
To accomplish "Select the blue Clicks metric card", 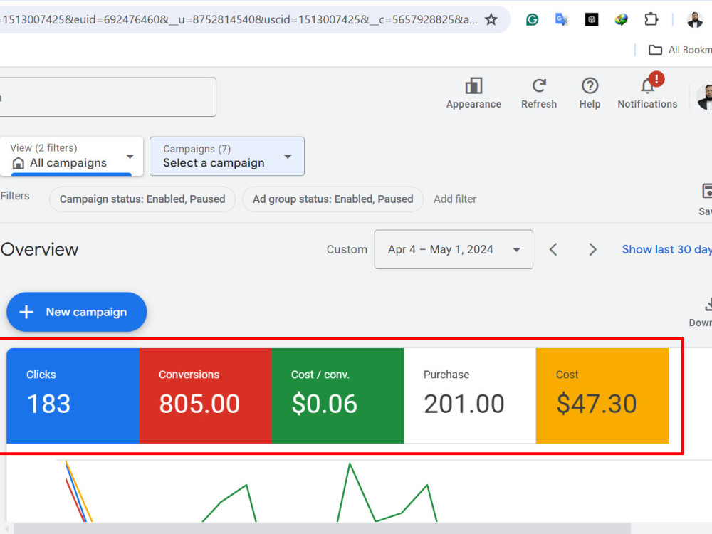I will click(73, 395).
